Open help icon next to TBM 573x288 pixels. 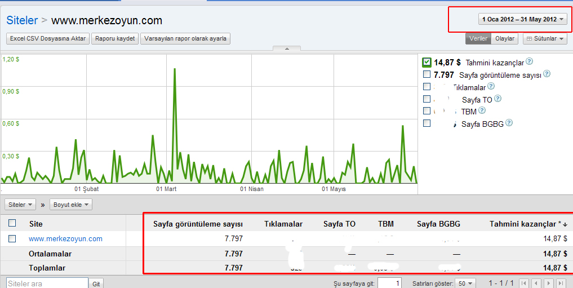[x=482, y=110]
